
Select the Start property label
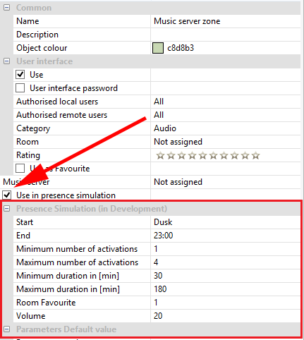click(x=25, y=222)
